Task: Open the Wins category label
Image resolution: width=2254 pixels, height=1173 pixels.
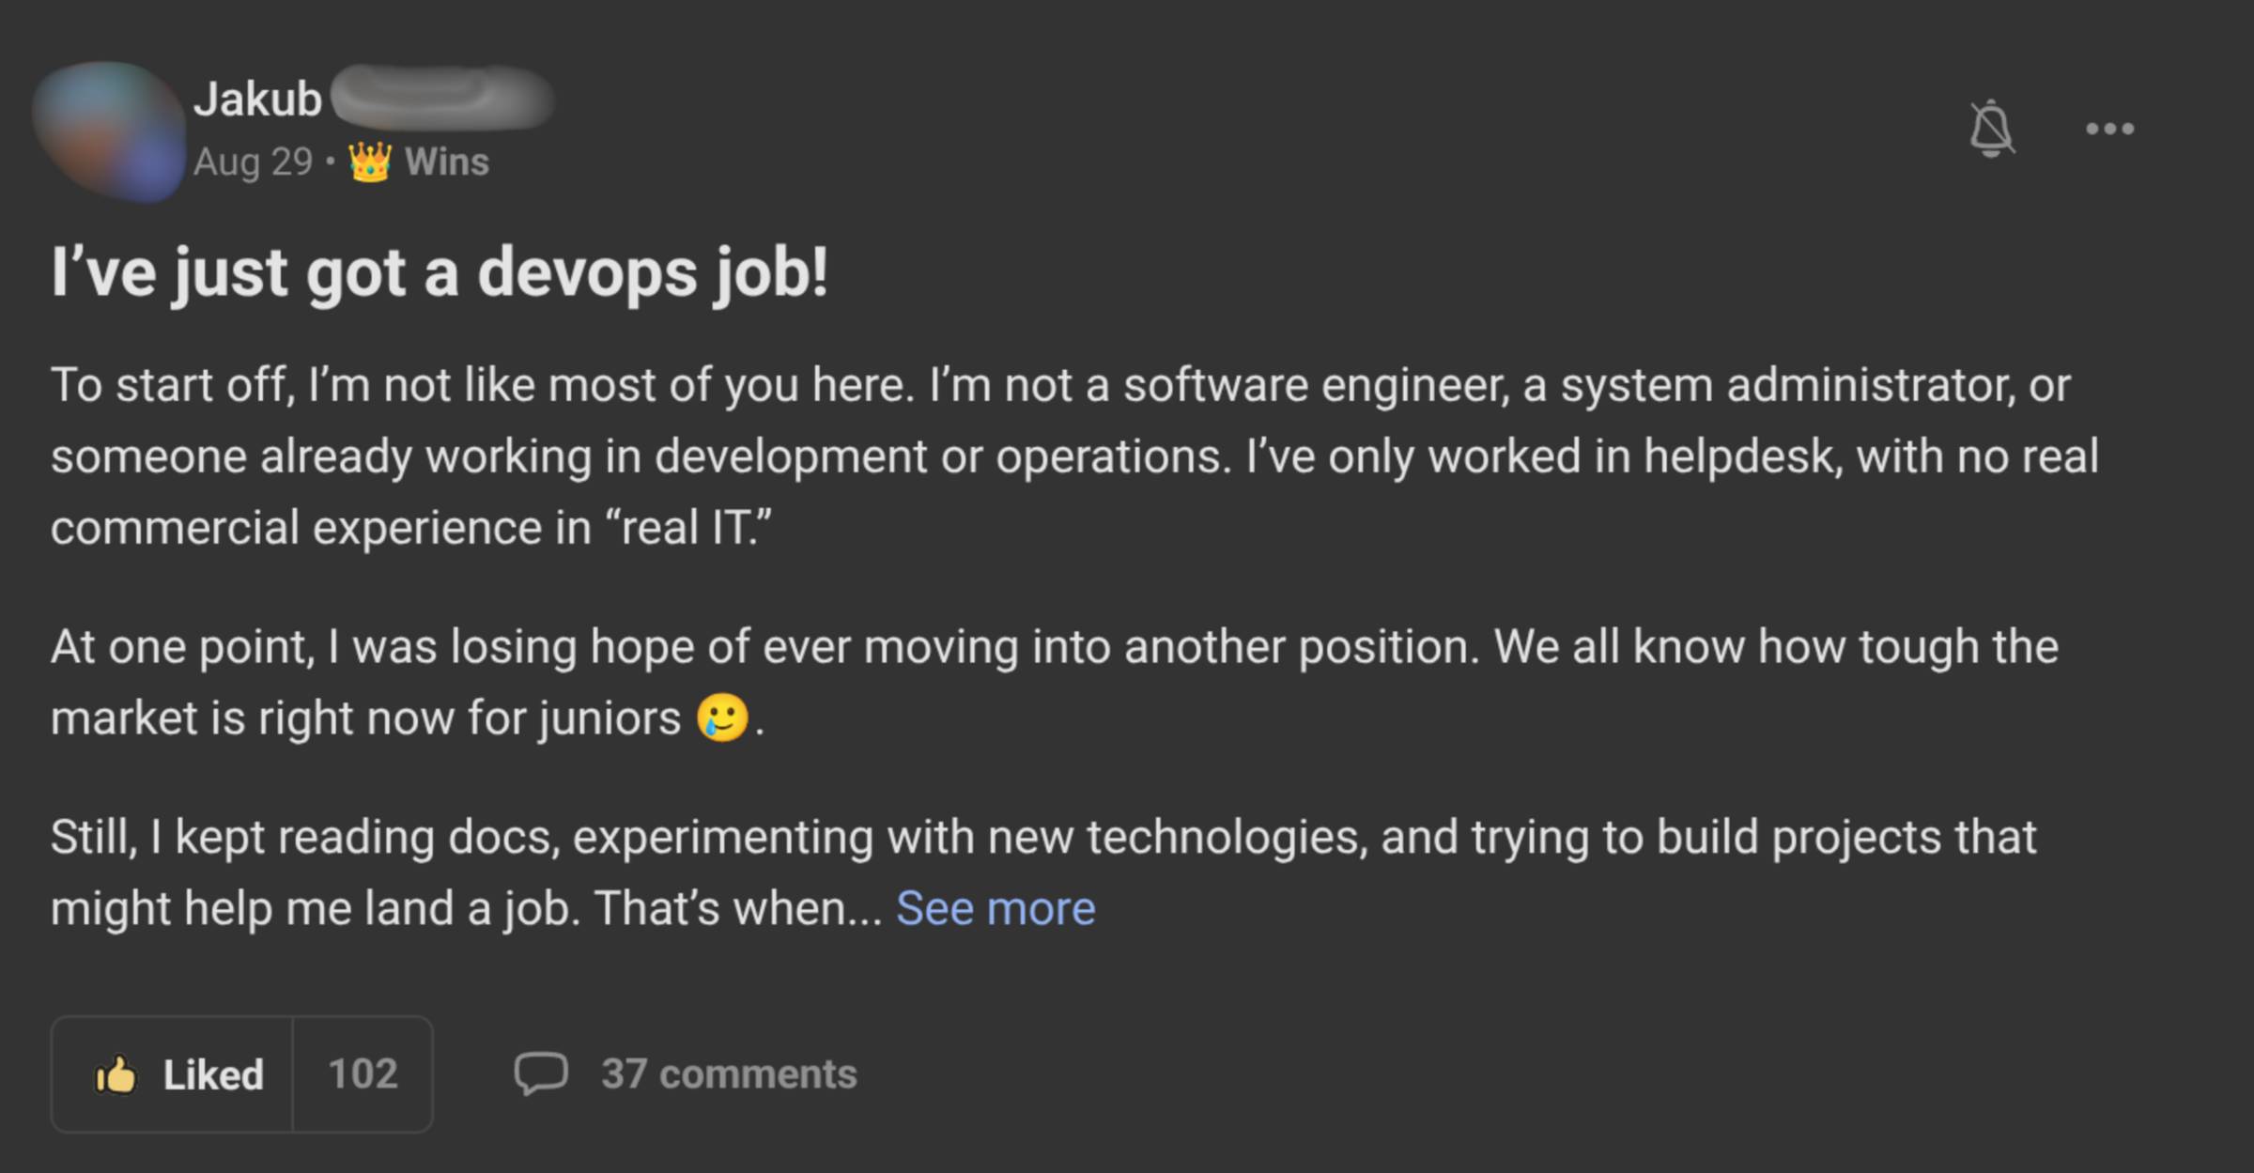Action: pyautogui.click(x=447, y=162)
